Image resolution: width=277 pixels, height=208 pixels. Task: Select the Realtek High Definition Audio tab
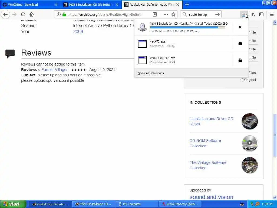[x=152, y=5]
